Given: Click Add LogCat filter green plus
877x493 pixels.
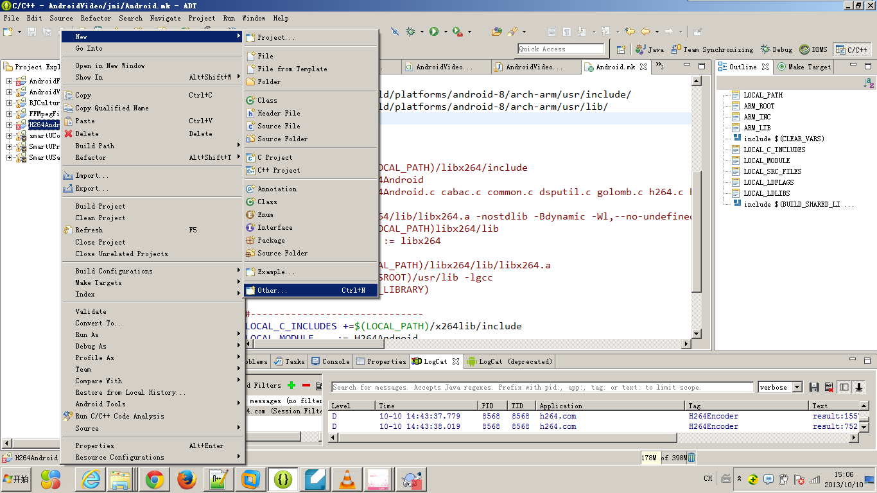Looking at the screenshot, I should (x=291, y=385).
